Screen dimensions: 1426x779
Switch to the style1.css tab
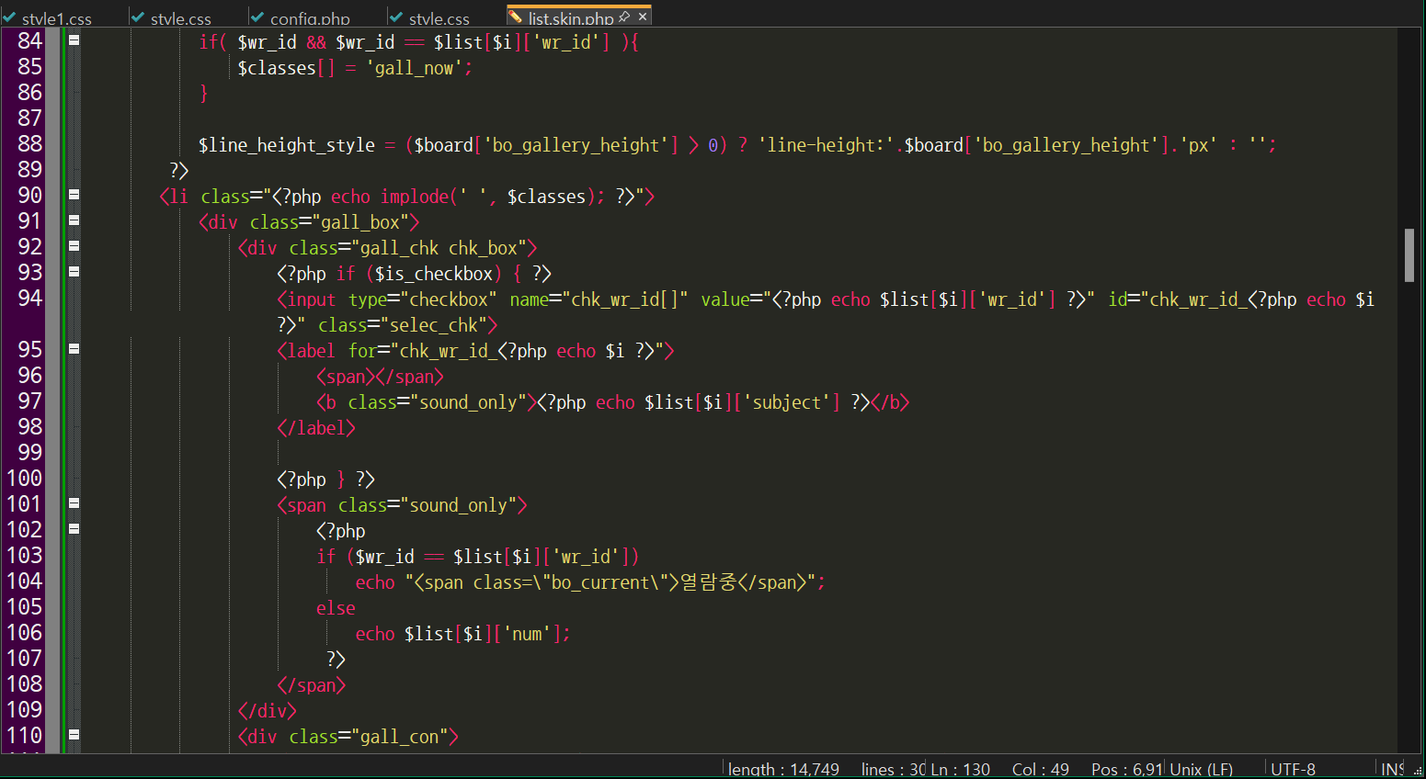coord(56,18)
